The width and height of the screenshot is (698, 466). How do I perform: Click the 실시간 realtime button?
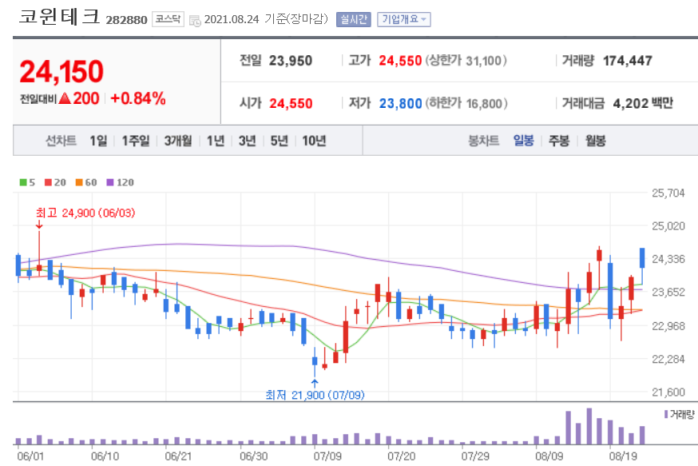click(354, 19)
